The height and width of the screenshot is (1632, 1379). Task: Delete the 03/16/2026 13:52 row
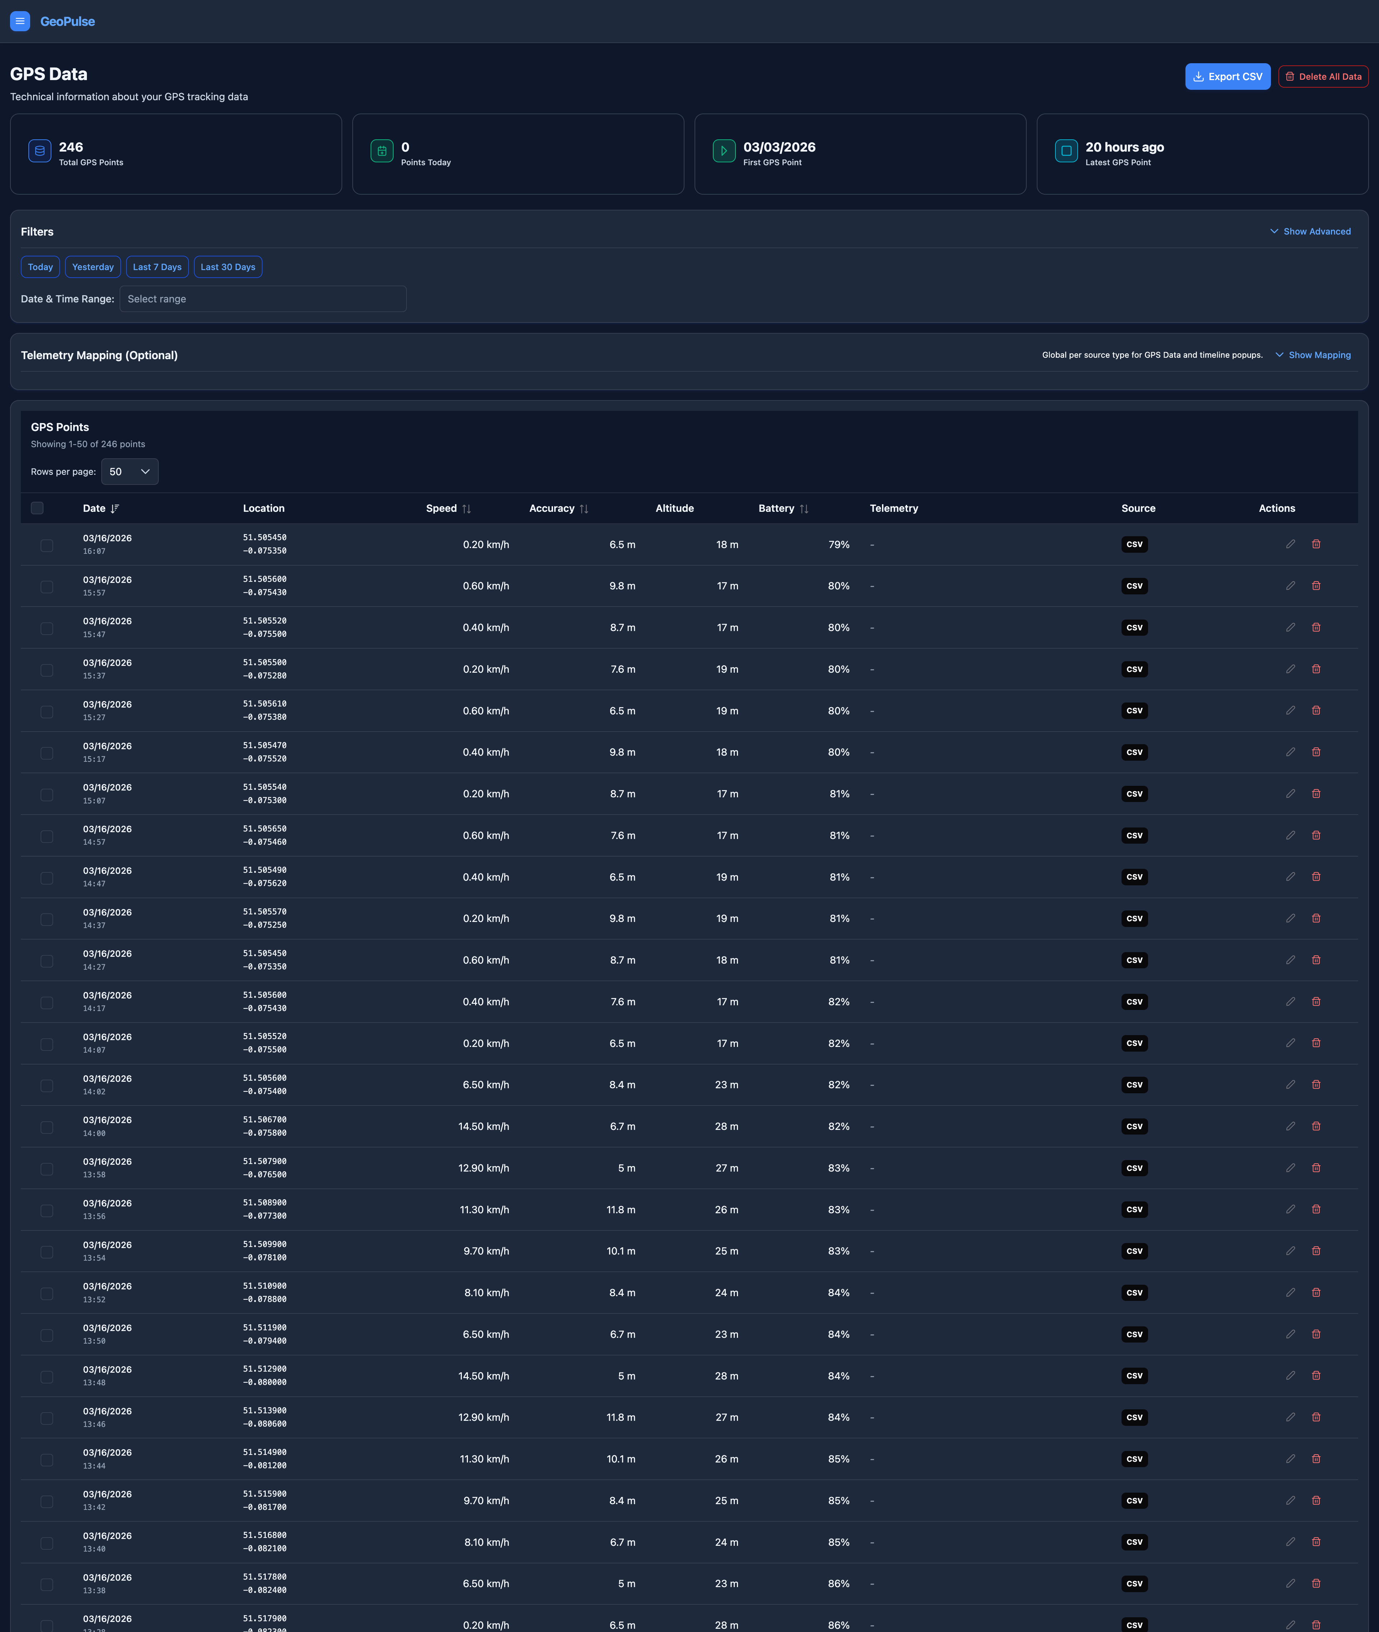point(1317,1293)
